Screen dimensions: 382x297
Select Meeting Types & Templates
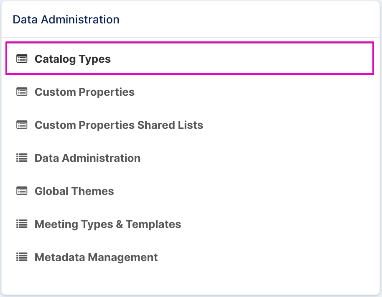pyautogui.click(x=108, y=224)
